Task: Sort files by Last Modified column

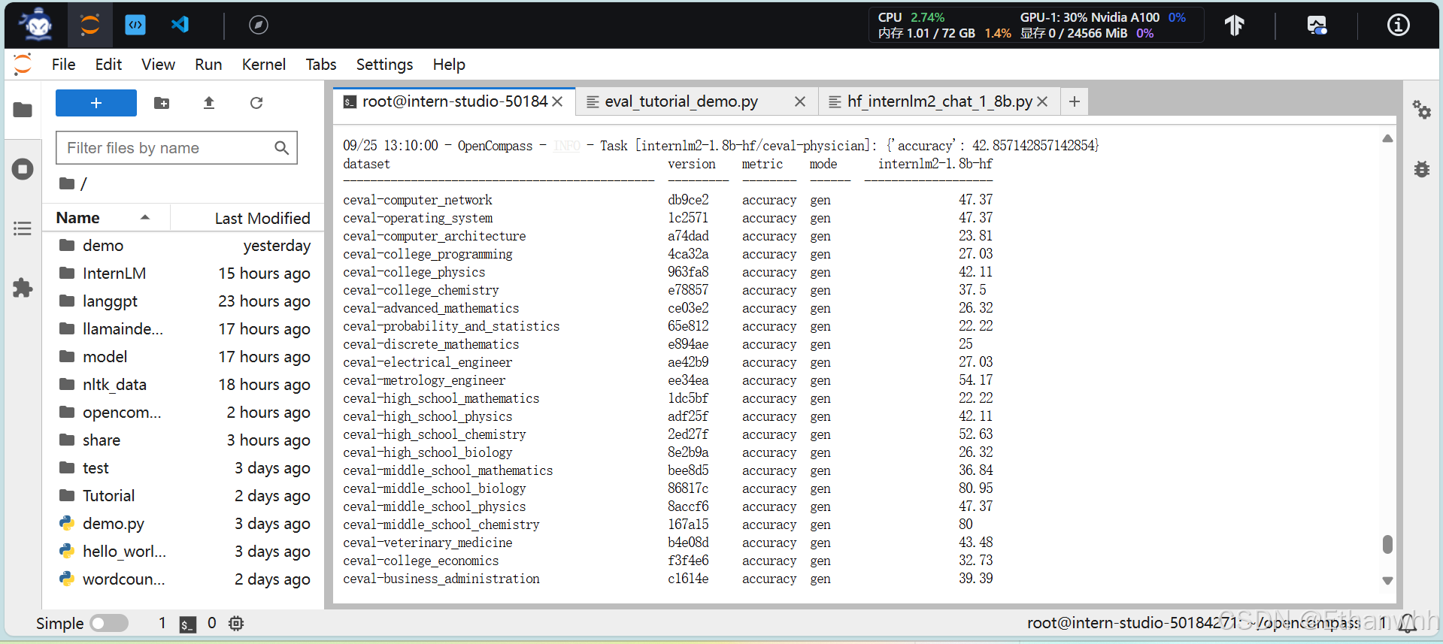Action: click(247, 218)
